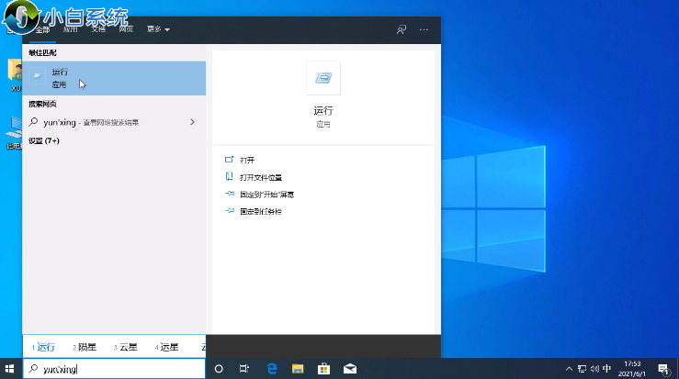Click 固定到"开始"屏幕 action
The image size is (679, 379).
pyautogui.click(x=266, y=195)
